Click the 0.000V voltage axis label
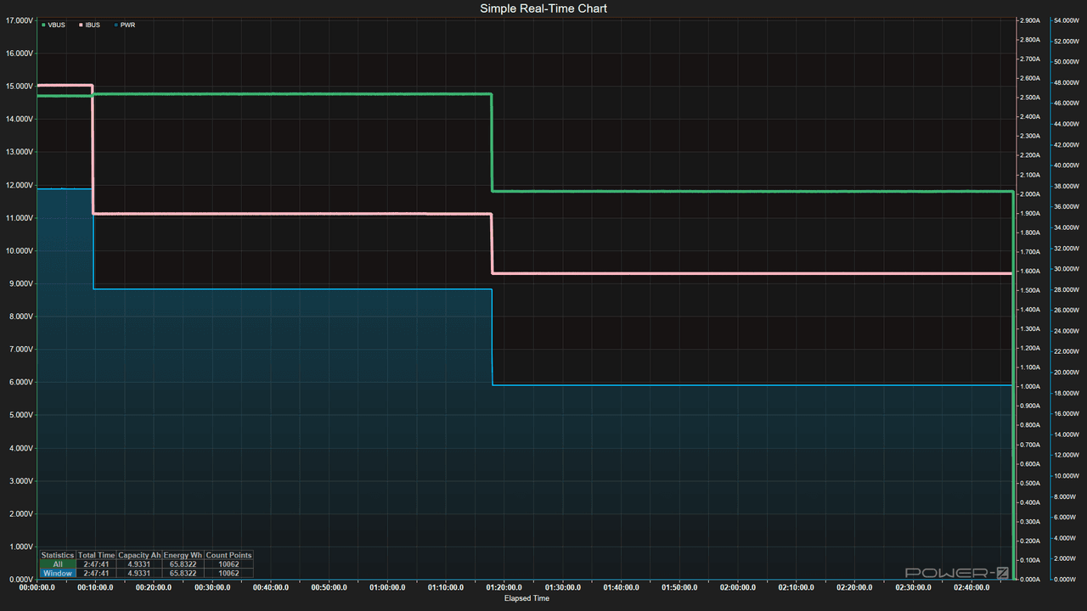Screen dimensions: 1087x611 point(20,580)
